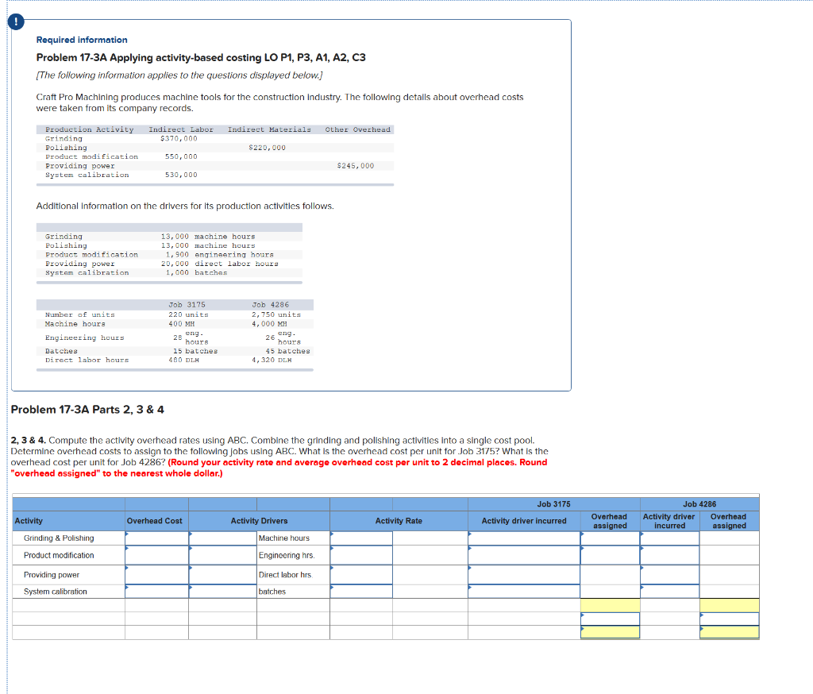The width and height of the screenshot is (813, 694).
Task: Select Overhead Cost cell for Product modification
Action: coord(155,555)
